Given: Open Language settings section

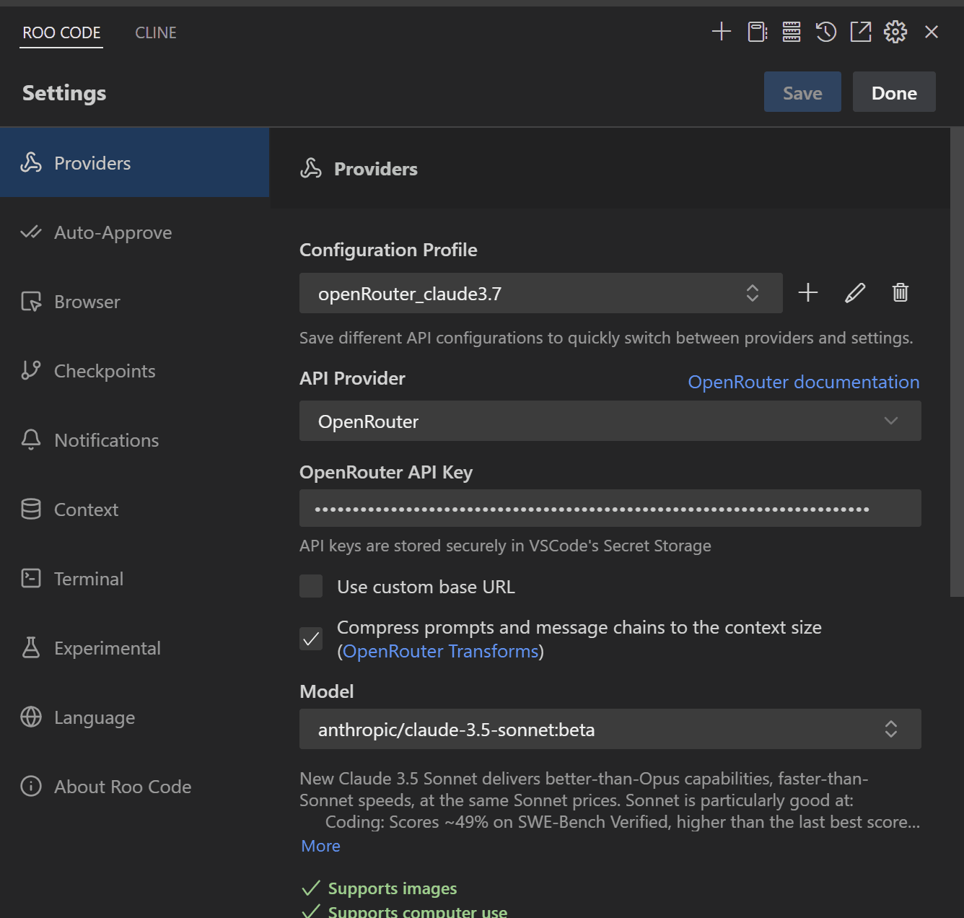Looking at the screenshot, I should 135,717.
